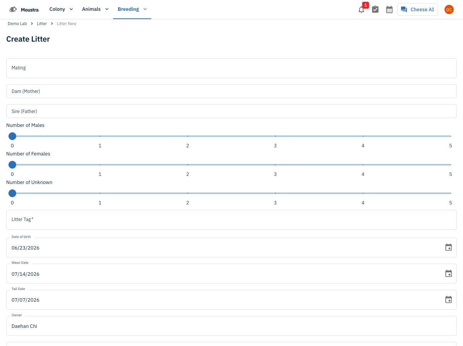This screenshot has width=463, height=346.
Task: Open the Mating selection field
Action: (231, 68)
